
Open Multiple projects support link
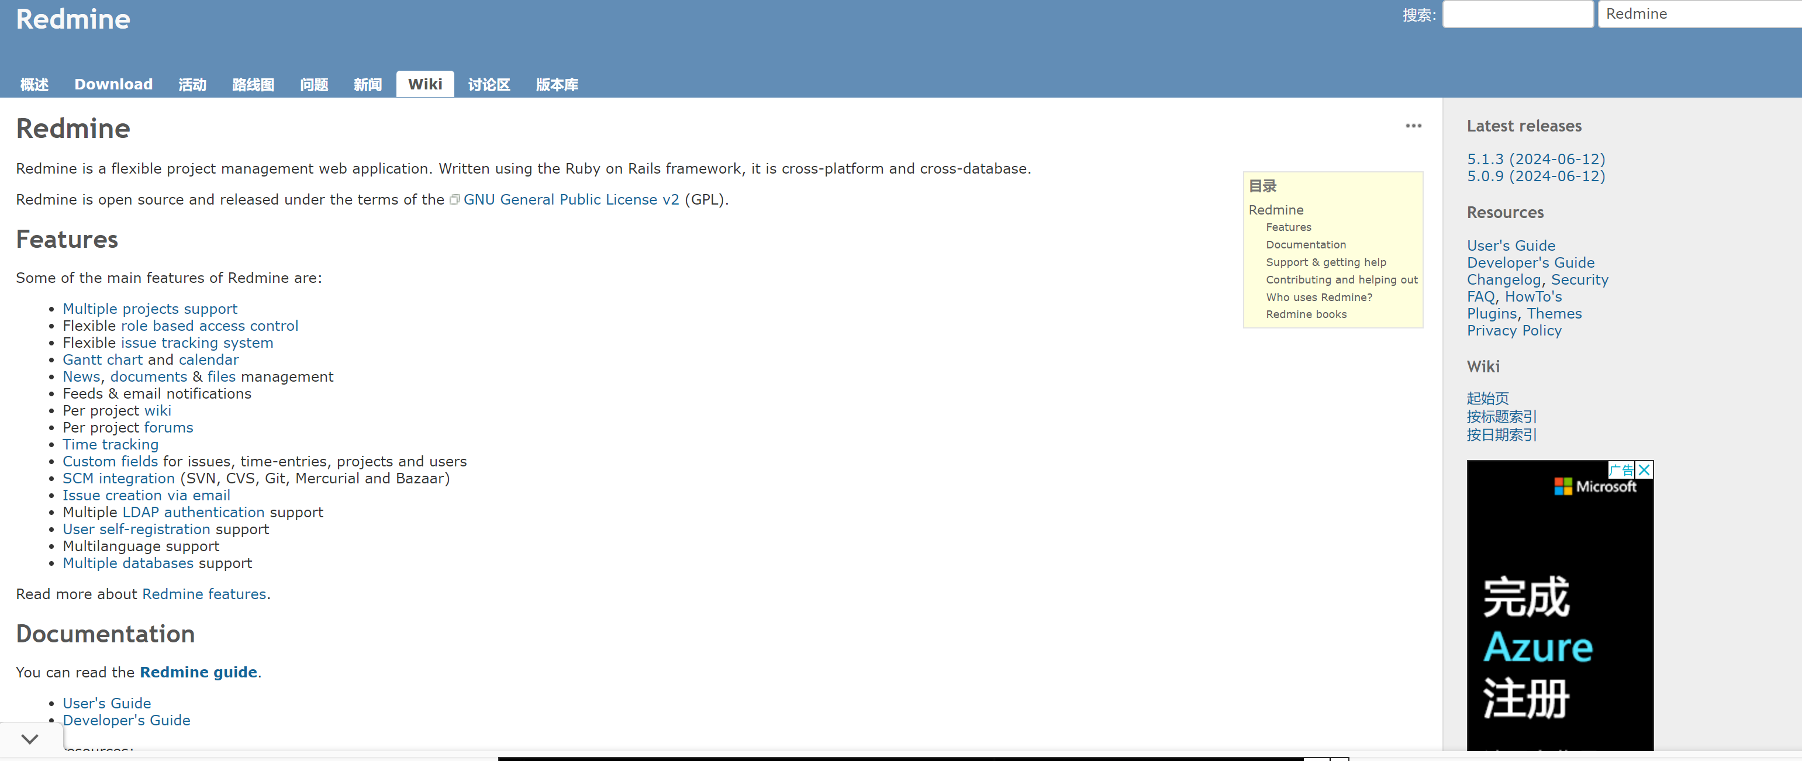150,309
